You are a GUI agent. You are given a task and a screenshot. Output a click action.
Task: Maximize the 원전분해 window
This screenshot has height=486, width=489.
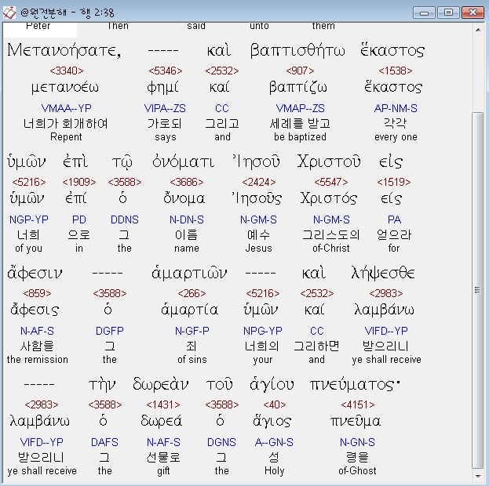pyautogui.click(x=448, y=13)
